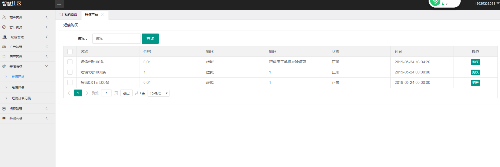This screenshot has height=167, width=500.
Task: Open 短信订单记录 in the sidebar
Action: 21,98
